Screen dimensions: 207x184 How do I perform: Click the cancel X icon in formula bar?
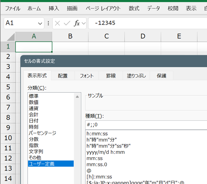tap(57, 23)
